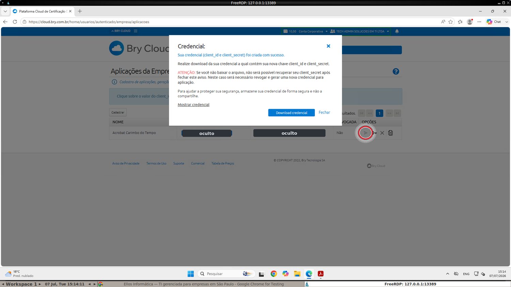The width and height of the screenshot is (511, 287).
Task: Open the Tabela de Preços footer link
Action: click(x=223, y=164)
